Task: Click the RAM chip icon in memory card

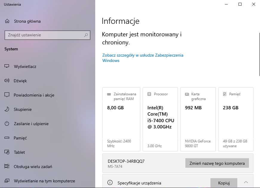Action: tap(109, 94)
